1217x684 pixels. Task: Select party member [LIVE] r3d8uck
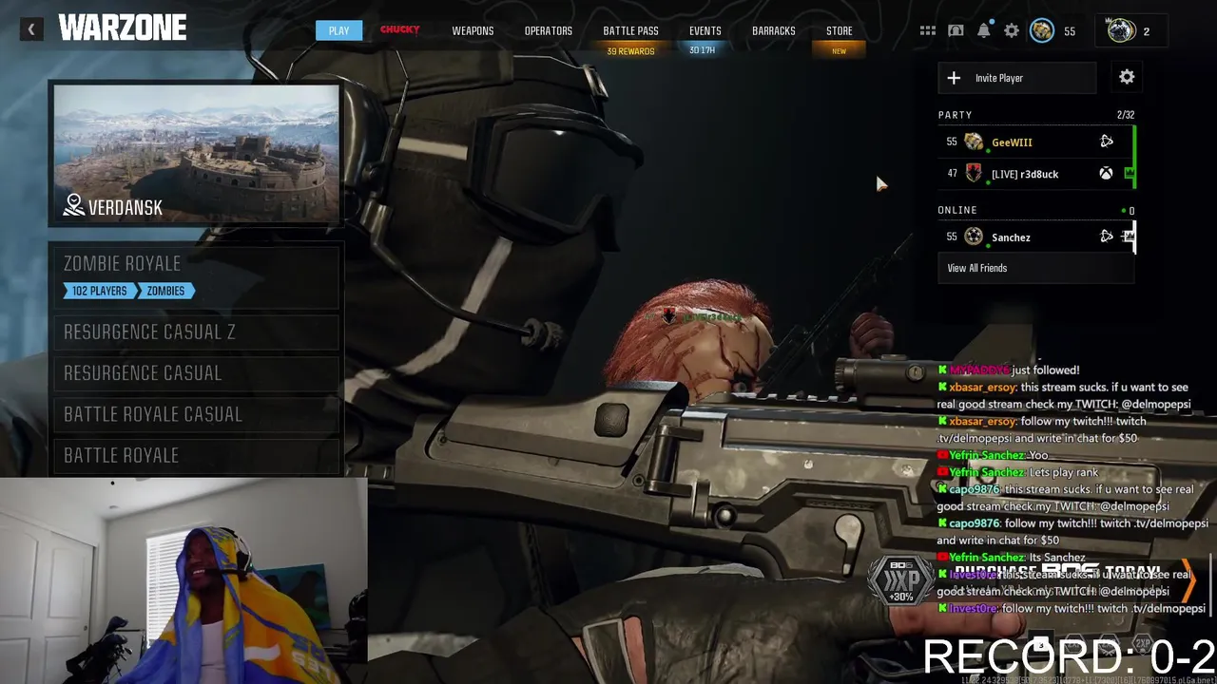pyautogui.click(x=1036, y=174)
